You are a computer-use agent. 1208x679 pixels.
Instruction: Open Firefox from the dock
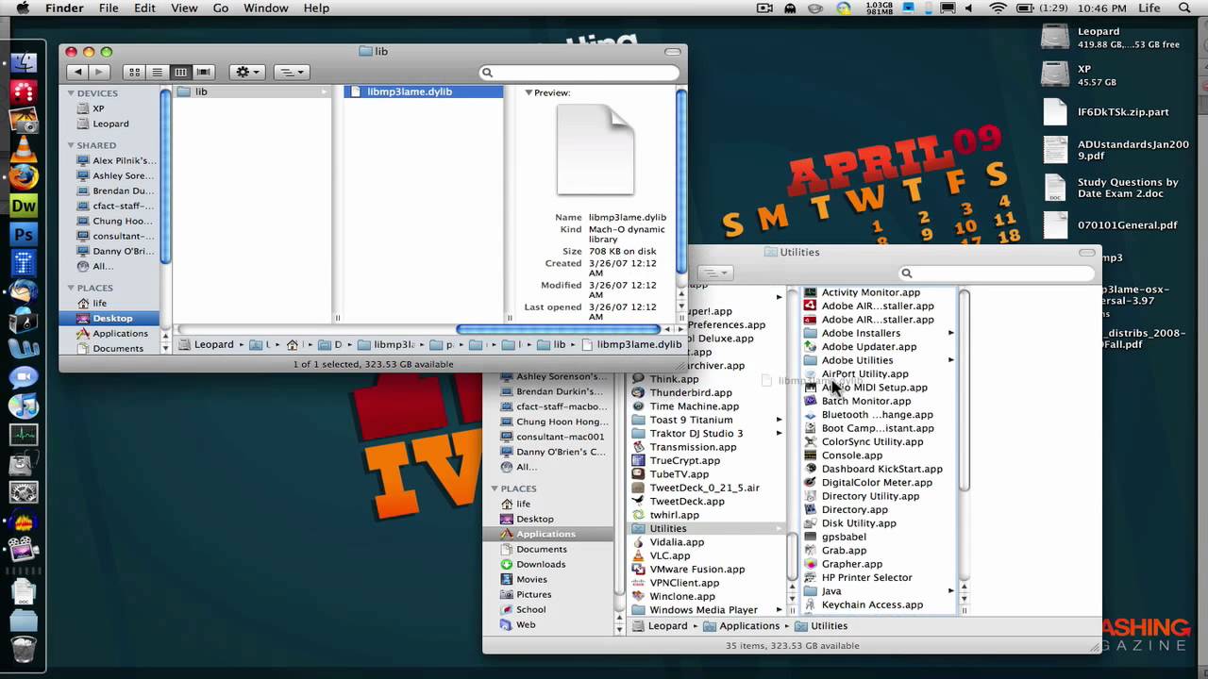[23, 176]
